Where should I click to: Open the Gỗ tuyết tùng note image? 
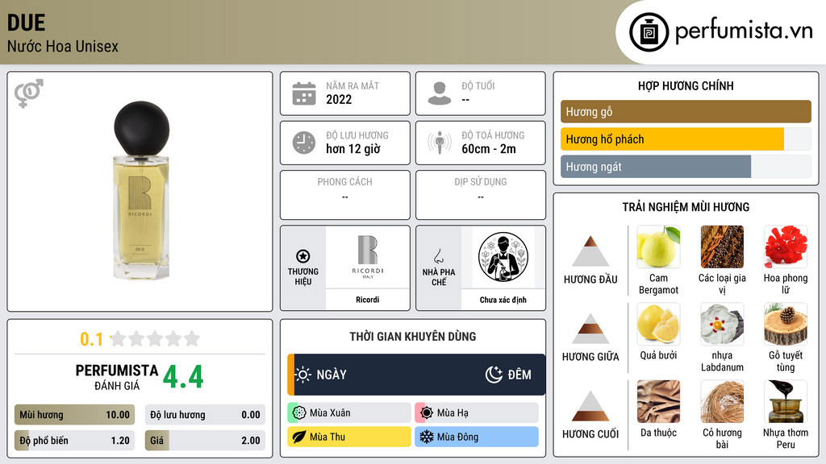click(786, 324)
